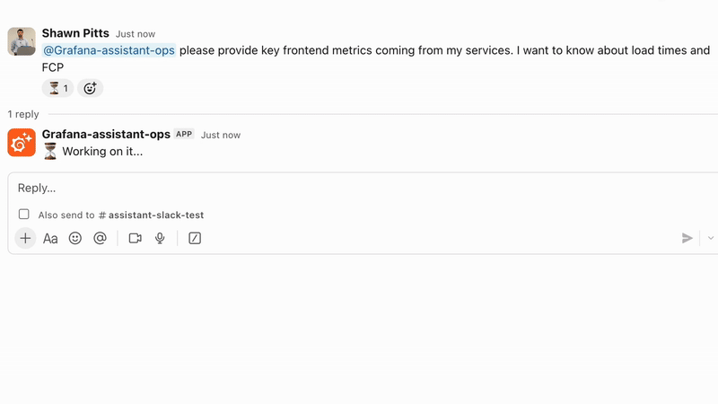Click the Grafana app avatar logo
Screen dimensions: 718x404
pos(22,143)
